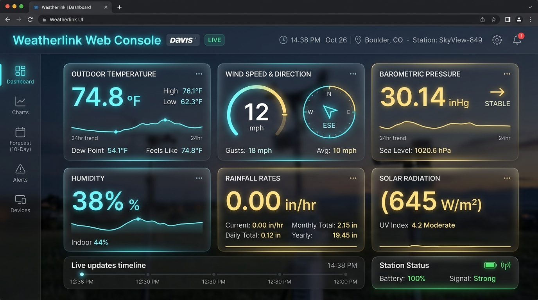Viewport: 538px width, 300px height.
Task: Click the browser forward arrow
Action: (x=19, y=20)
